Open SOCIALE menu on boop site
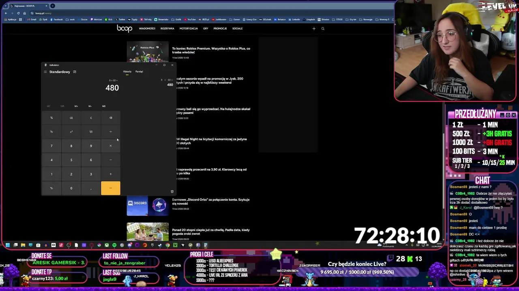The width and height of the screenshot is (519, 291). (238, 29)
